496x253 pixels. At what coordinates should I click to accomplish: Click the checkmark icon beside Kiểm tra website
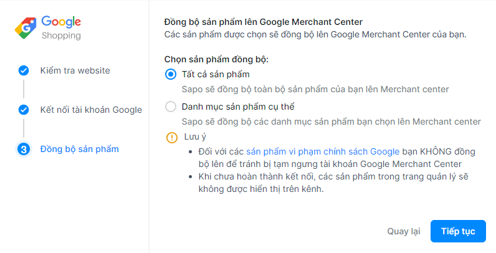[x=24, y=70]
